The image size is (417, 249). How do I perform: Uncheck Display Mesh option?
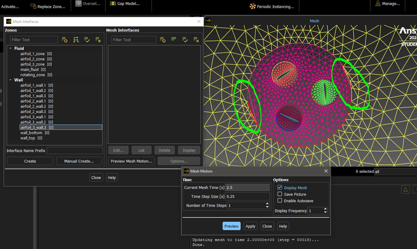[x=280, y=187]
